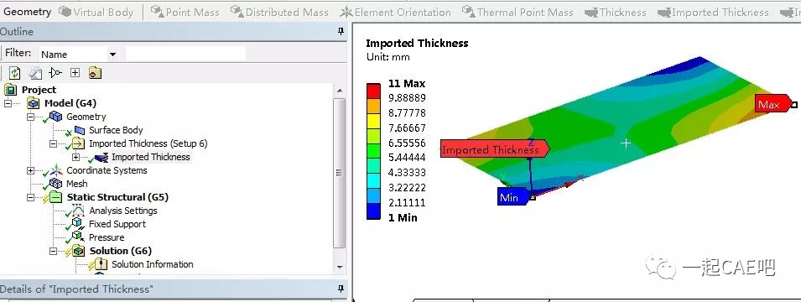Click the Analysis Settings icon

click(x=78, y=211)
